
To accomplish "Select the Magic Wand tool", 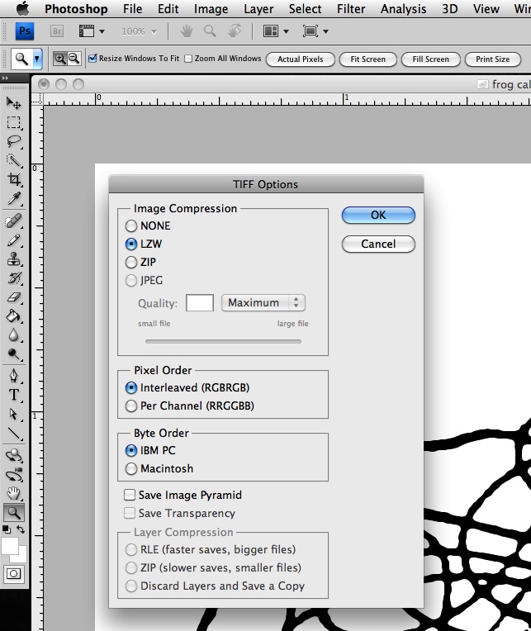I will (14, 160).
